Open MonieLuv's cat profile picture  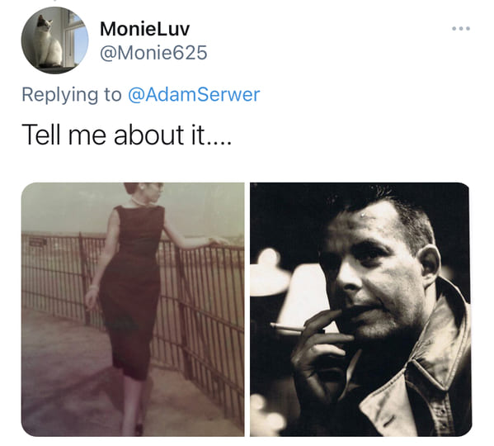pos(54,40)
